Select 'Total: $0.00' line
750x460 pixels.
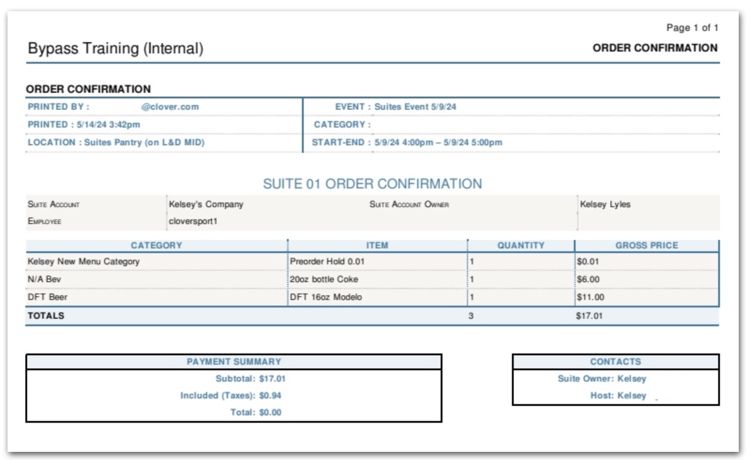pos(256,412)
